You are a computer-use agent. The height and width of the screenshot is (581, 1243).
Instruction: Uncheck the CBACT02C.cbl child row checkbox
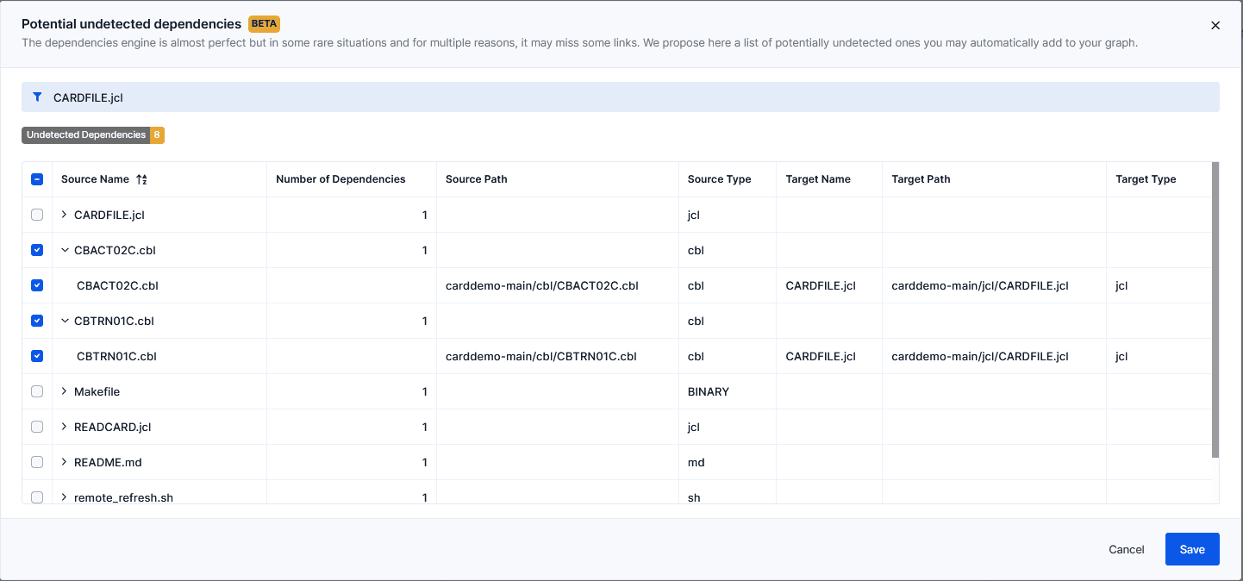pyautogui.click(x=37, y=285)
